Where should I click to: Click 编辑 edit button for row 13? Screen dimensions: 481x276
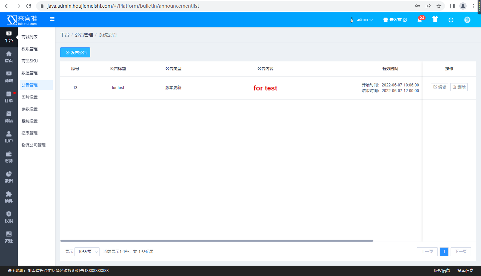coord(440,87)
